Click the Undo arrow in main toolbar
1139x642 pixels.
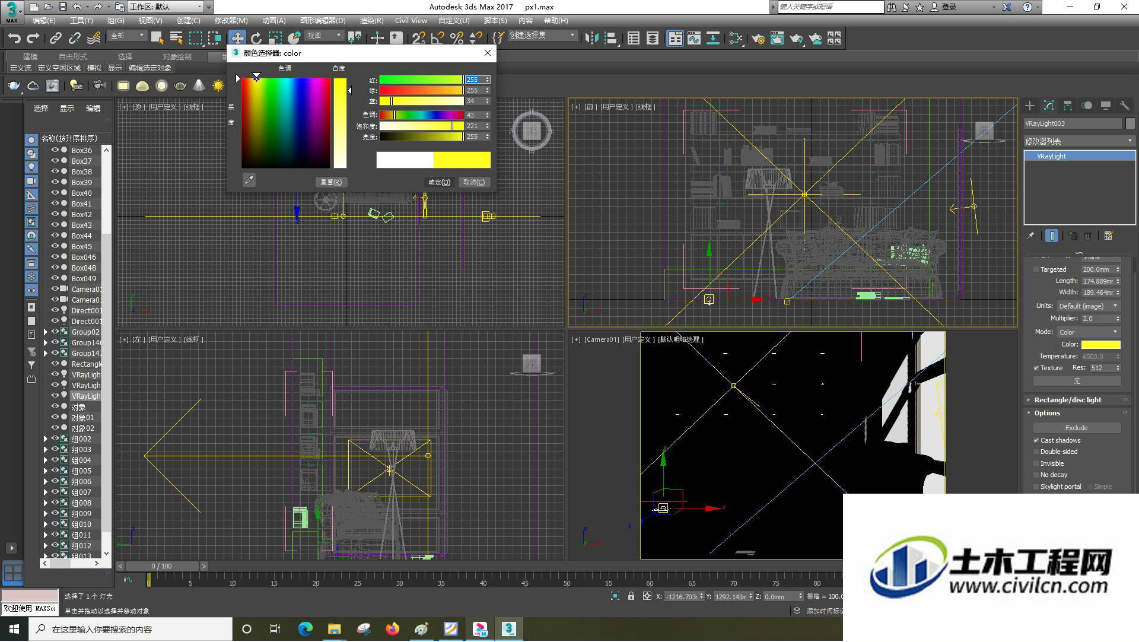14,38
